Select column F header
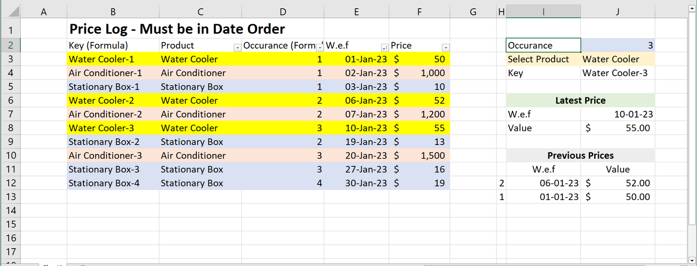 tap(419, 12)
